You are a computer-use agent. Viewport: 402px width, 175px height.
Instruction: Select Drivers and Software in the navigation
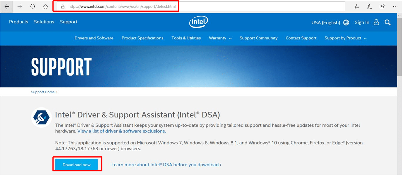(94, 38)
